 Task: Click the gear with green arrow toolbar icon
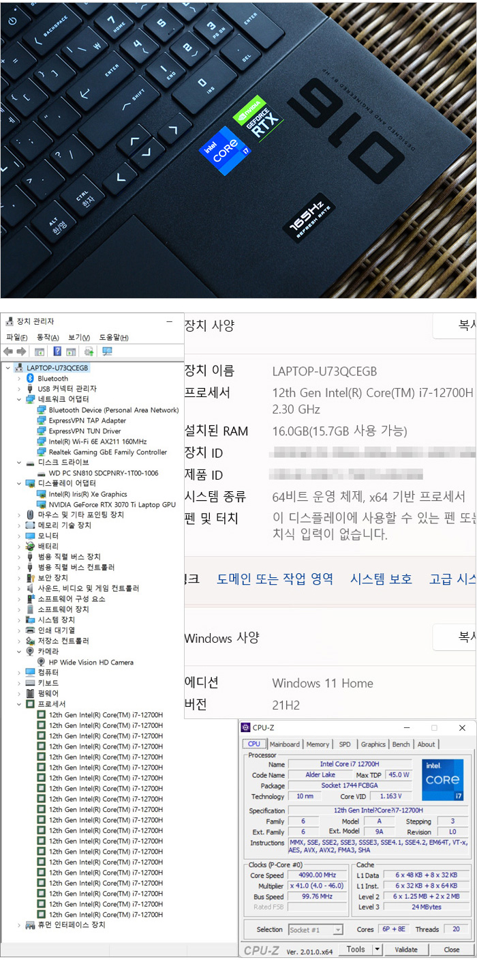click(x=89, y=351)
